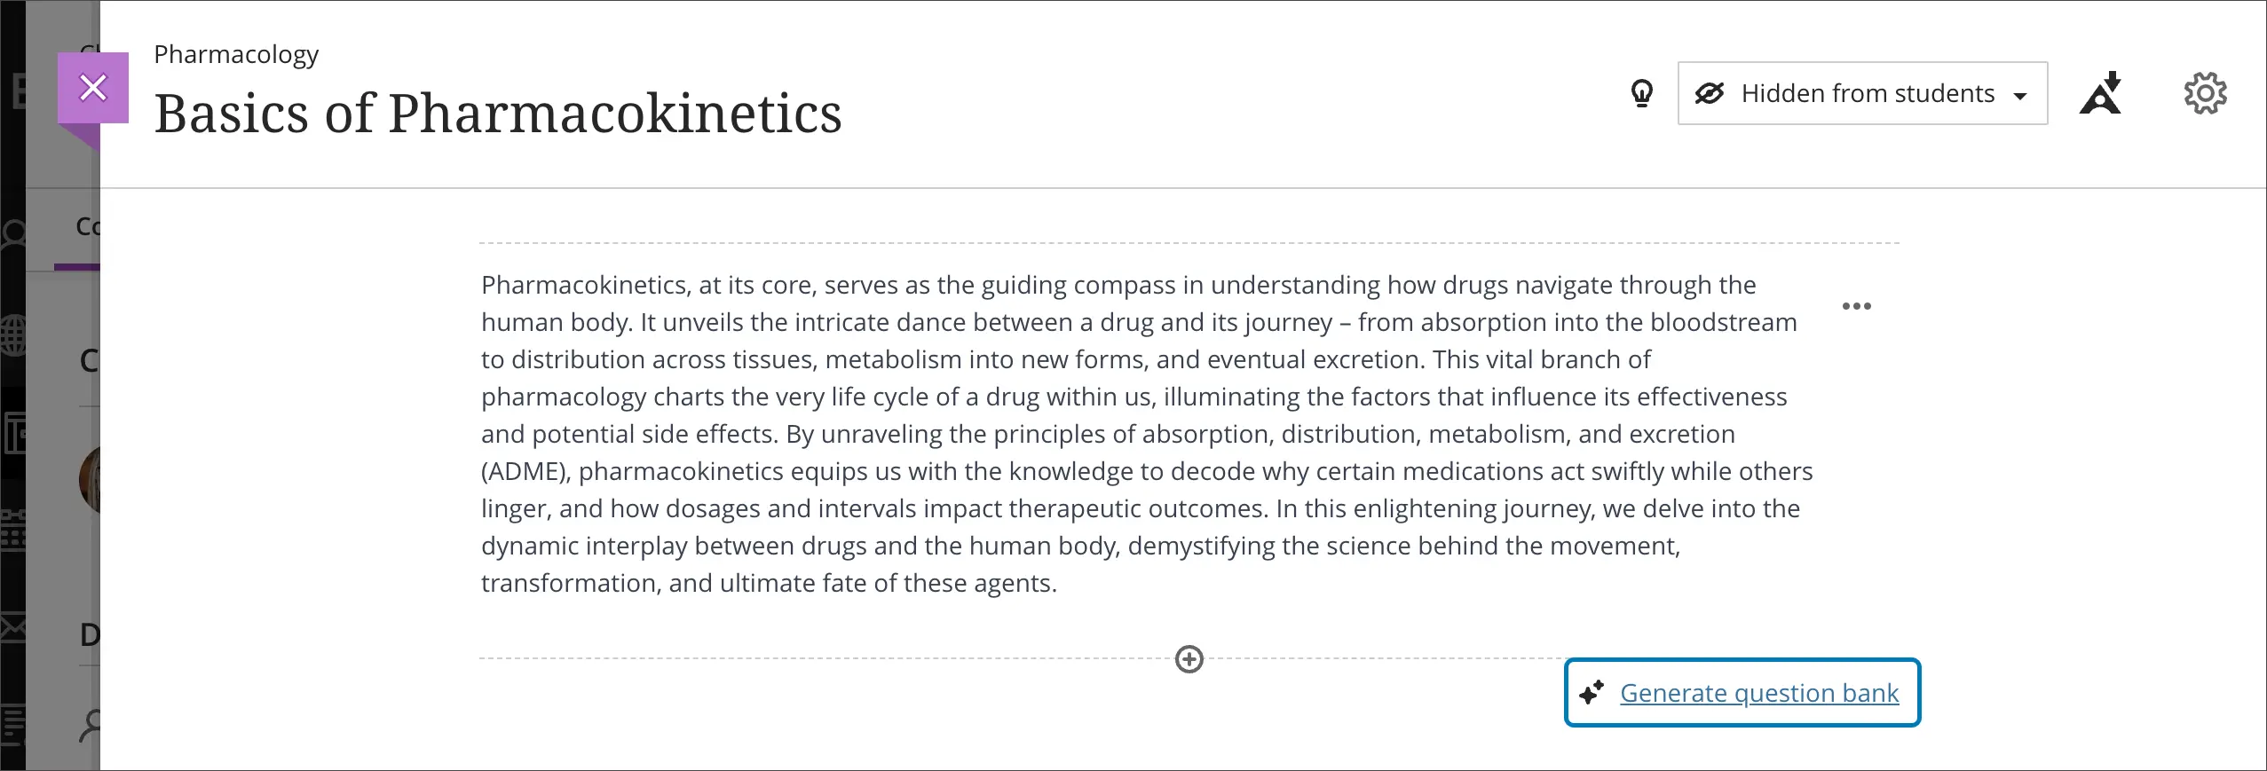
Task: Click the Pharmacokinetics paragraph text block
Action: (1145, 433)
